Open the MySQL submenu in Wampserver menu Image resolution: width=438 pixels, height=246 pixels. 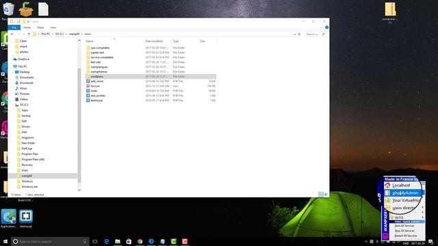click(399, 217)
